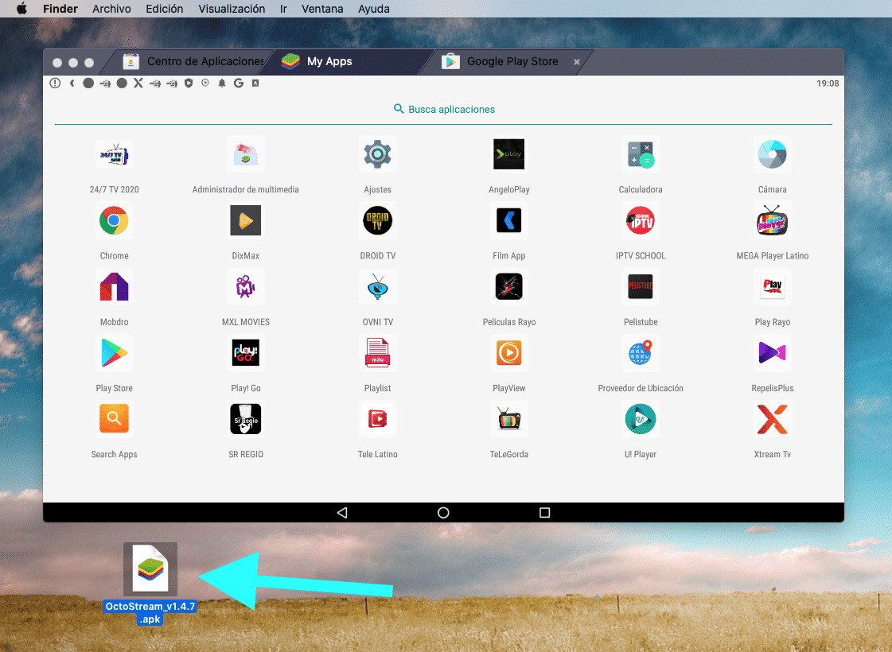Open RepelisPlus
The width and height of the screenshot is (892, 652).
coord(772,353)
